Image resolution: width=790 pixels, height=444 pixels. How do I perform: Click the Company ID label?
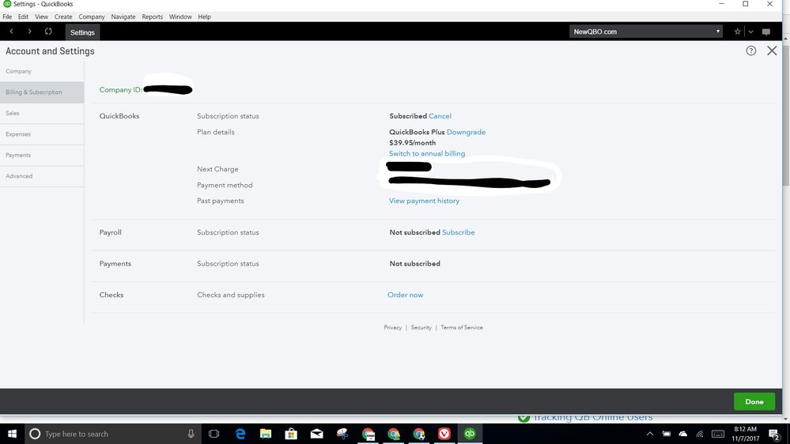click(120, 89)
